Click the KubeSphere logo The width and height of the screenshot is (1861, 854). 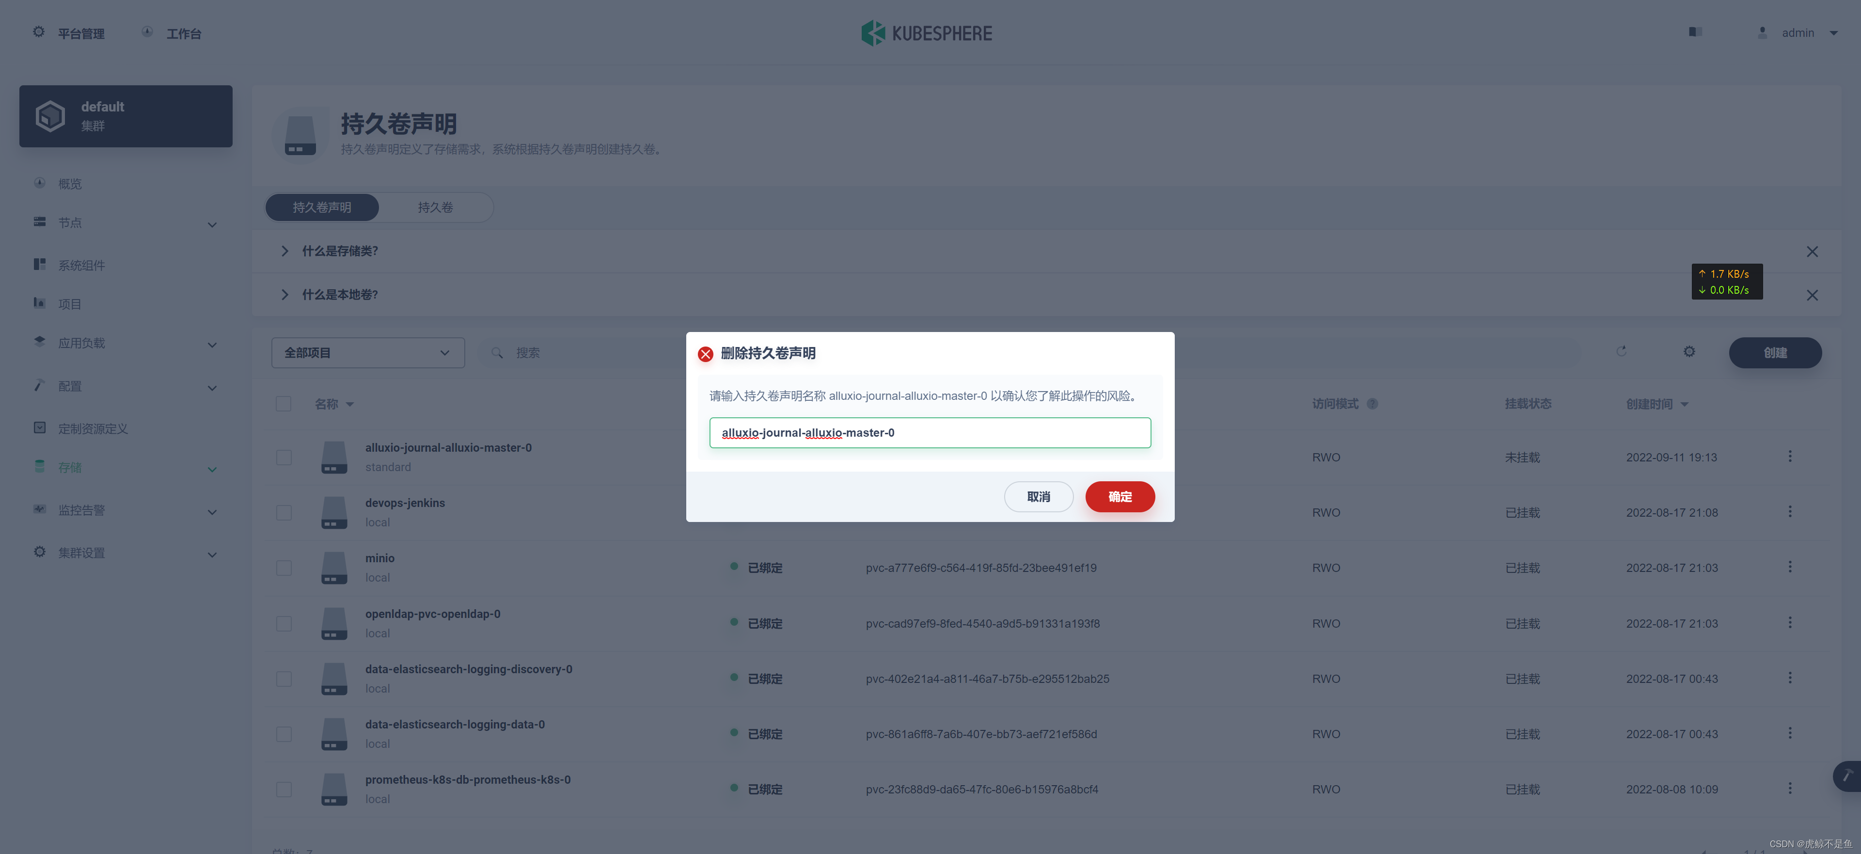[926, 33]
